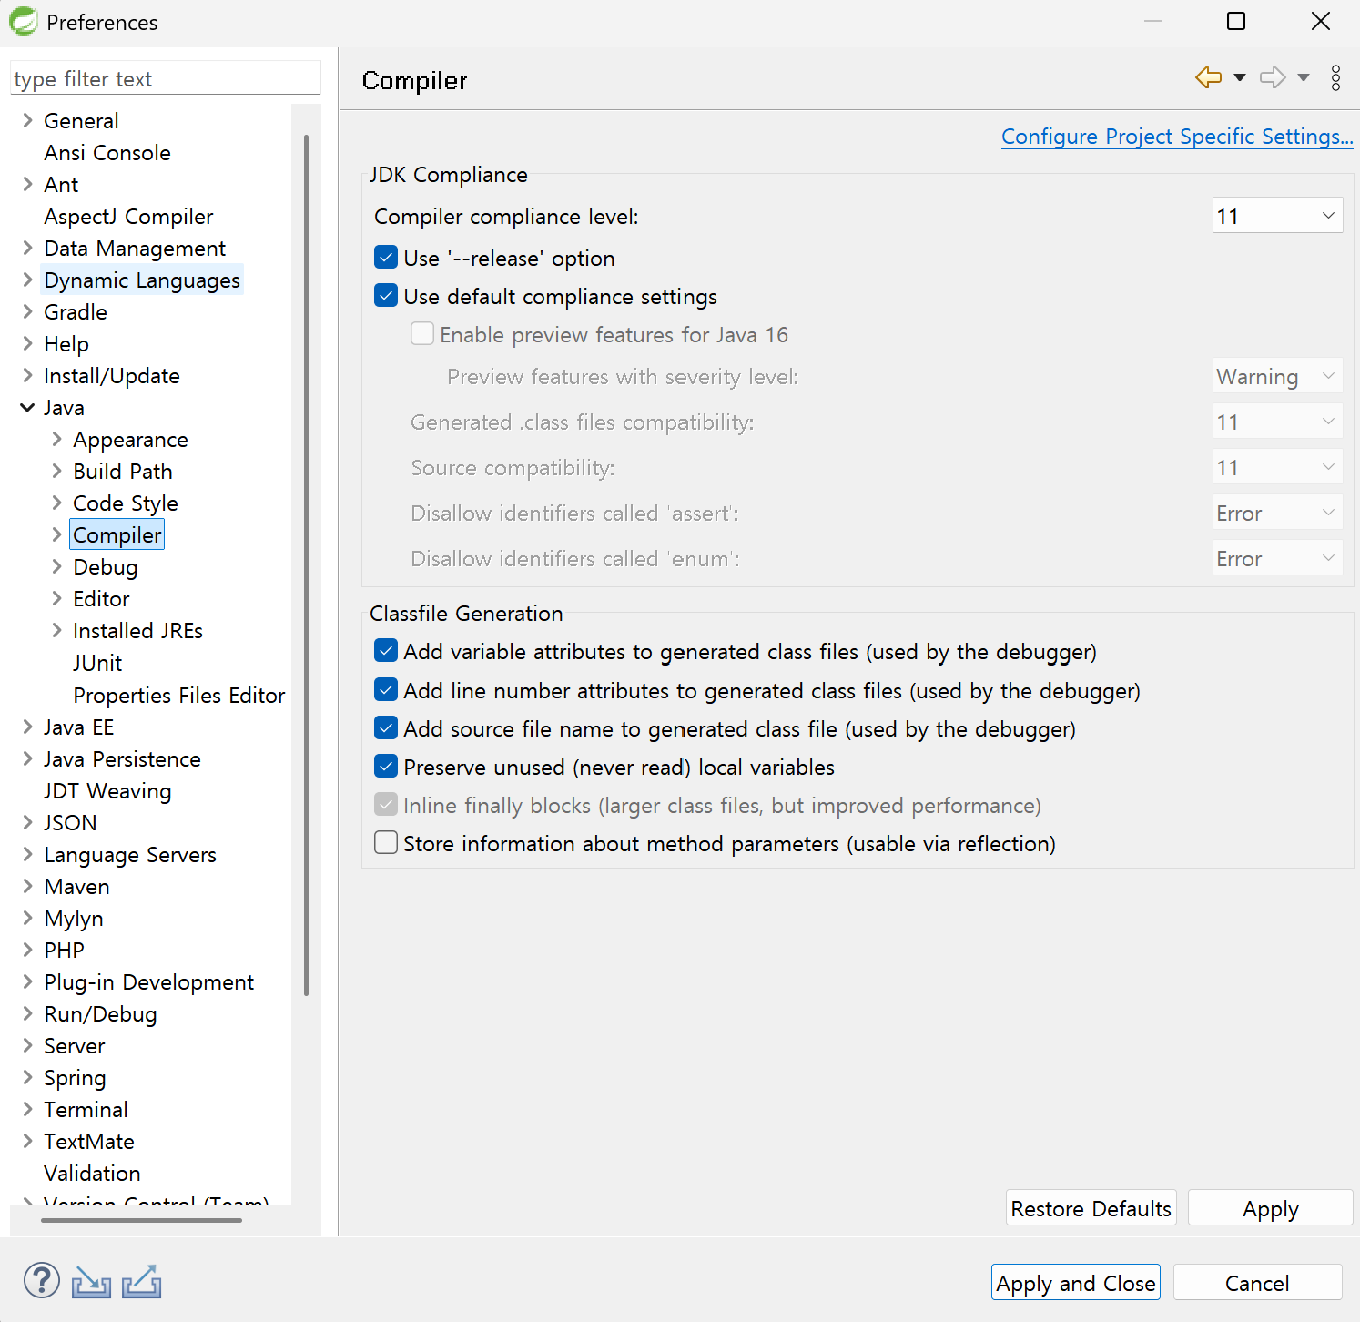Toggle Use '--release' option checkbox
The image size is (1360, 1322).
386,258
